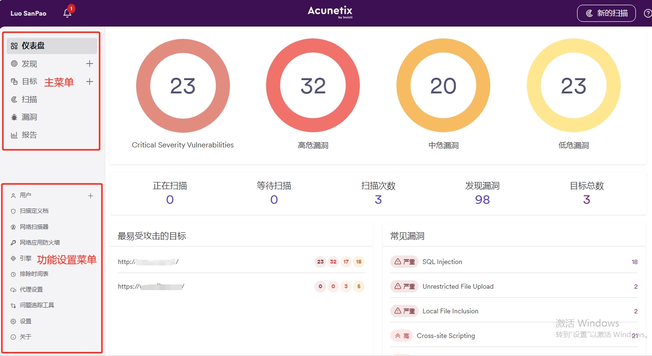The height and width of the screenshot is (356, 652).
Task: Click the plus icon next to 用户
Action: coord(91,196)
